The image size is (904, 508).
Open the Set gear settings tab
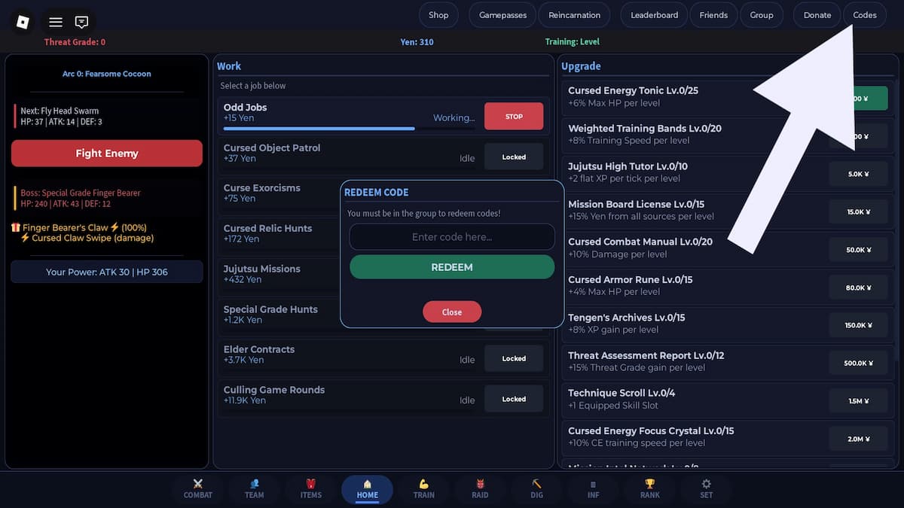pos(706,488)
